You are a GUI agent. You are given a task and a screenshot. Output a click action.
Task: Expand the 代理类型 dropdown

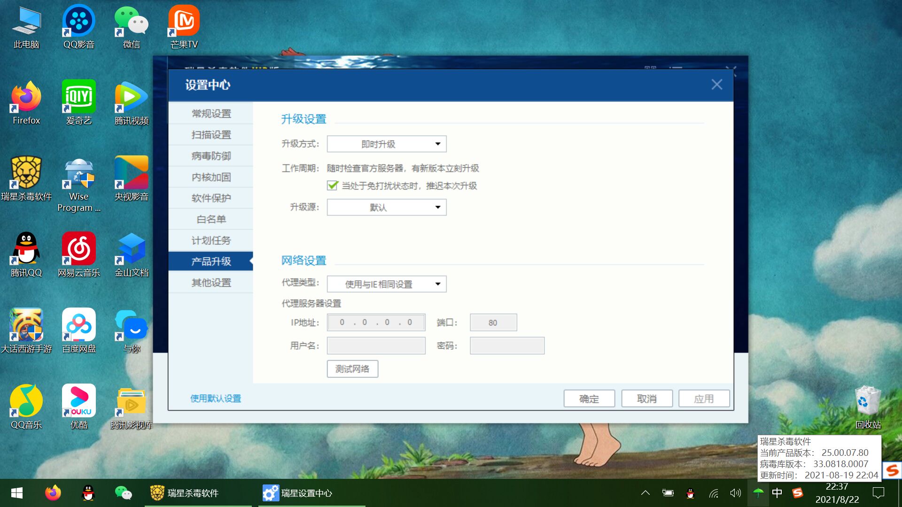click(x=387, y=284)
